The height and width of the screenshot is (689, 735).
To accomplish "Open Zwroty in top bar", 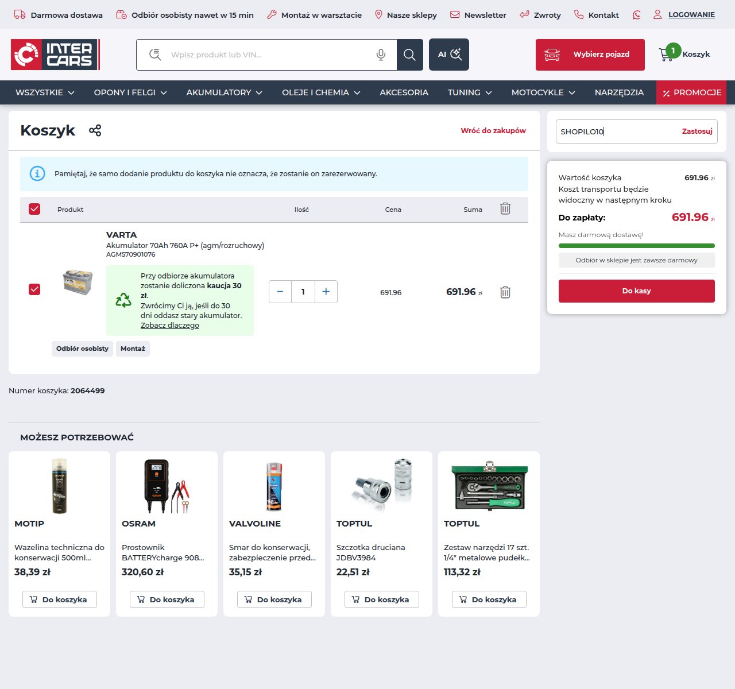I will pos(547,15).
